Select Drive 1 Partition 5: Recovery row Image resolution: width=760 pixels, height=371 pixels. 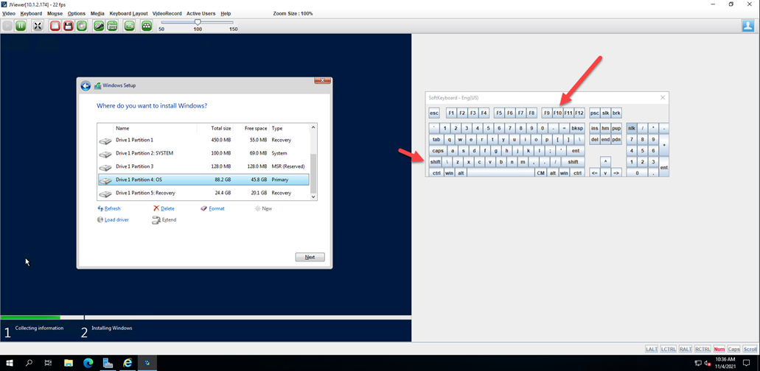pyautogui.click(x=203, y=193)
